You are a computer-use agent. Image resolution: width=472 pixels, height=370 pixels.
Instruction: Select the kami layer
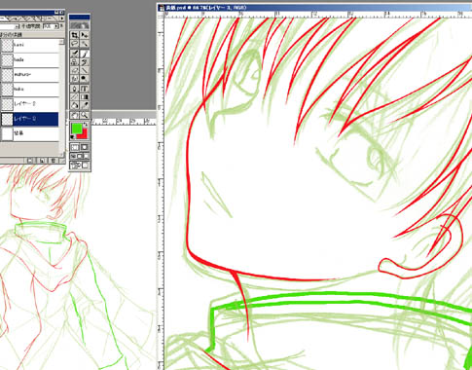[x=29, y=45]
